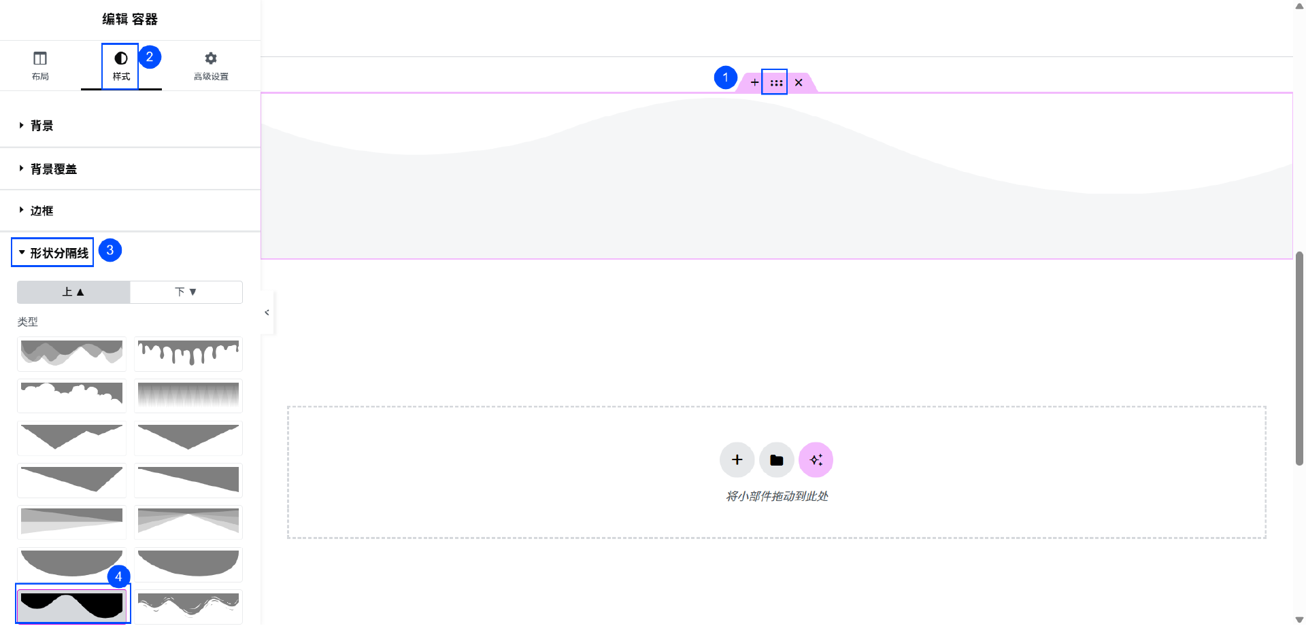Screen dimensions: 1306x626
Task: Click the pink AI sparkle button
Action: click(x=816, y=460)
